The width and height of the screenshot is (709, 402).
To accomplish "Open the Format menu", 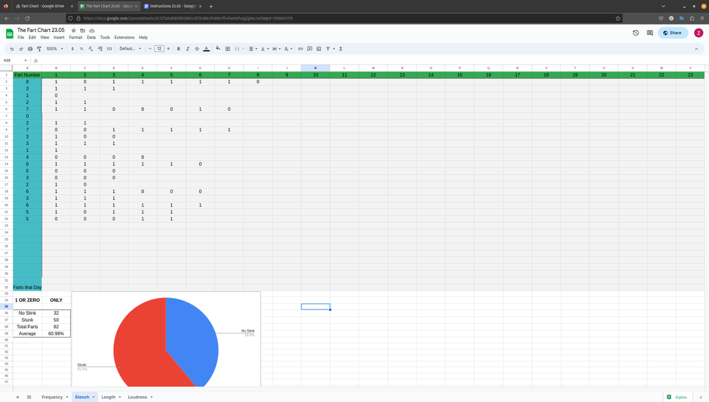I will coord(76,37).
